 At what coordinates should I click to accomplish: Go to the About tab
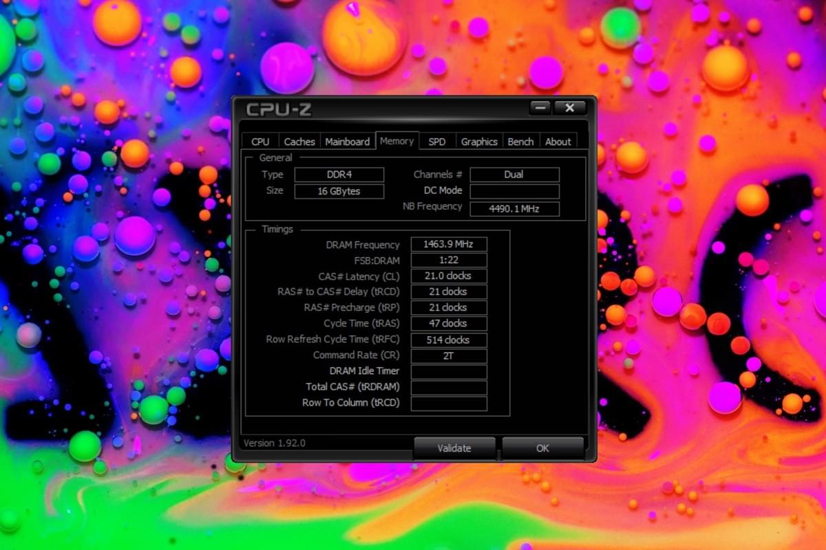[x=558, y=142]
